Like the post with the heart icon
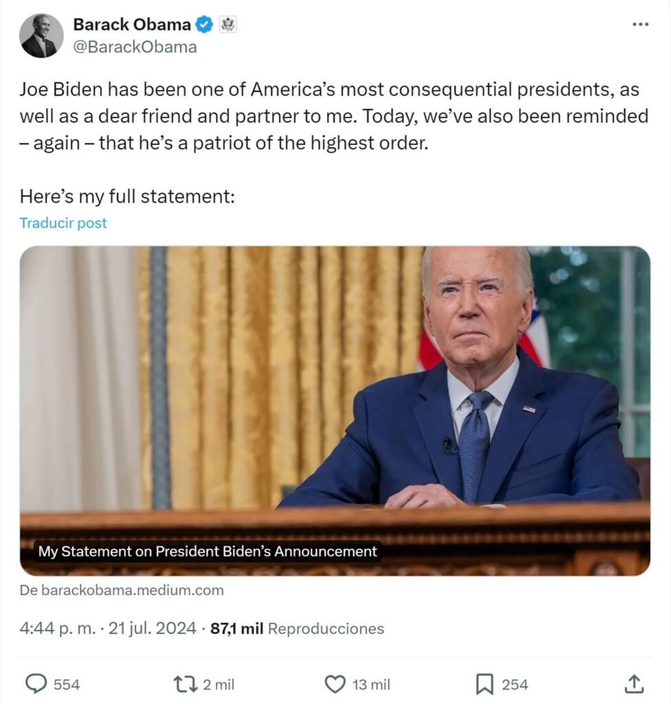 pyautogui.click(x=335, y=684)
